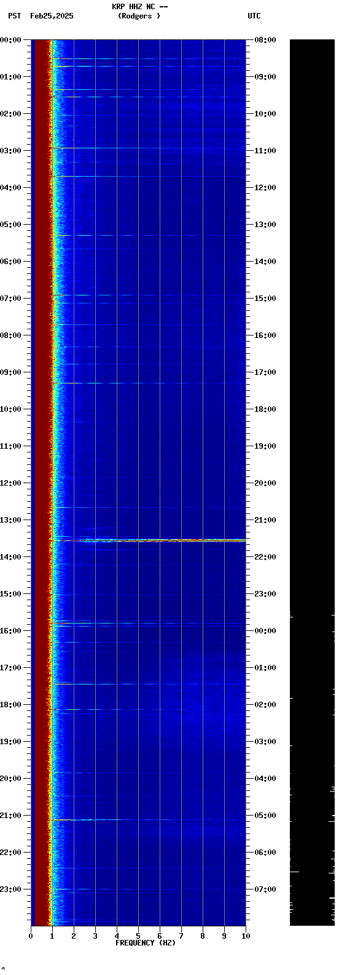Click 09:00 on the PST axis

point(10,372)
